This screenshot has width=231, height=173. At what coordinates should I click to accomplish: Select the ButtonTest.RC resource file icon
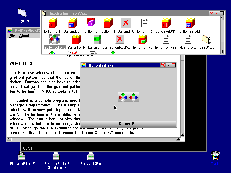pyautogui.click(x=143, y=40)
